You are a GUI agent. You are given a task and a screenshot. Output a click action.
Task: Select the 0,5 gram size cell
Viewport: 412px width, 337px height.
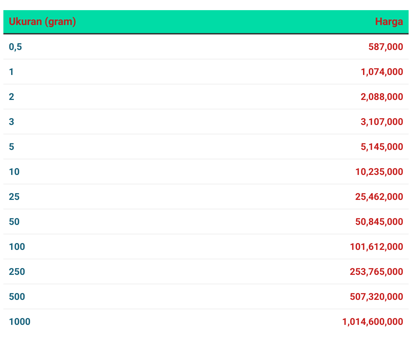point(15,47)
